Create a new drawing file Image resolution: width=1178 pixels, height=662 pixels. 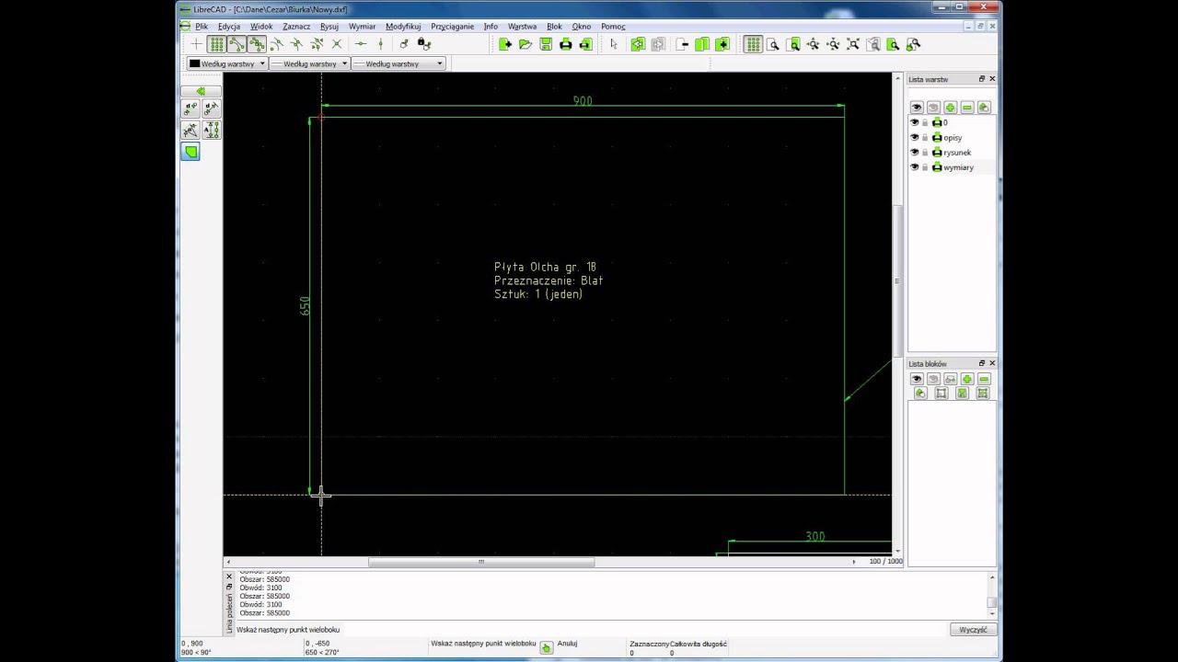tap(505, 44)
